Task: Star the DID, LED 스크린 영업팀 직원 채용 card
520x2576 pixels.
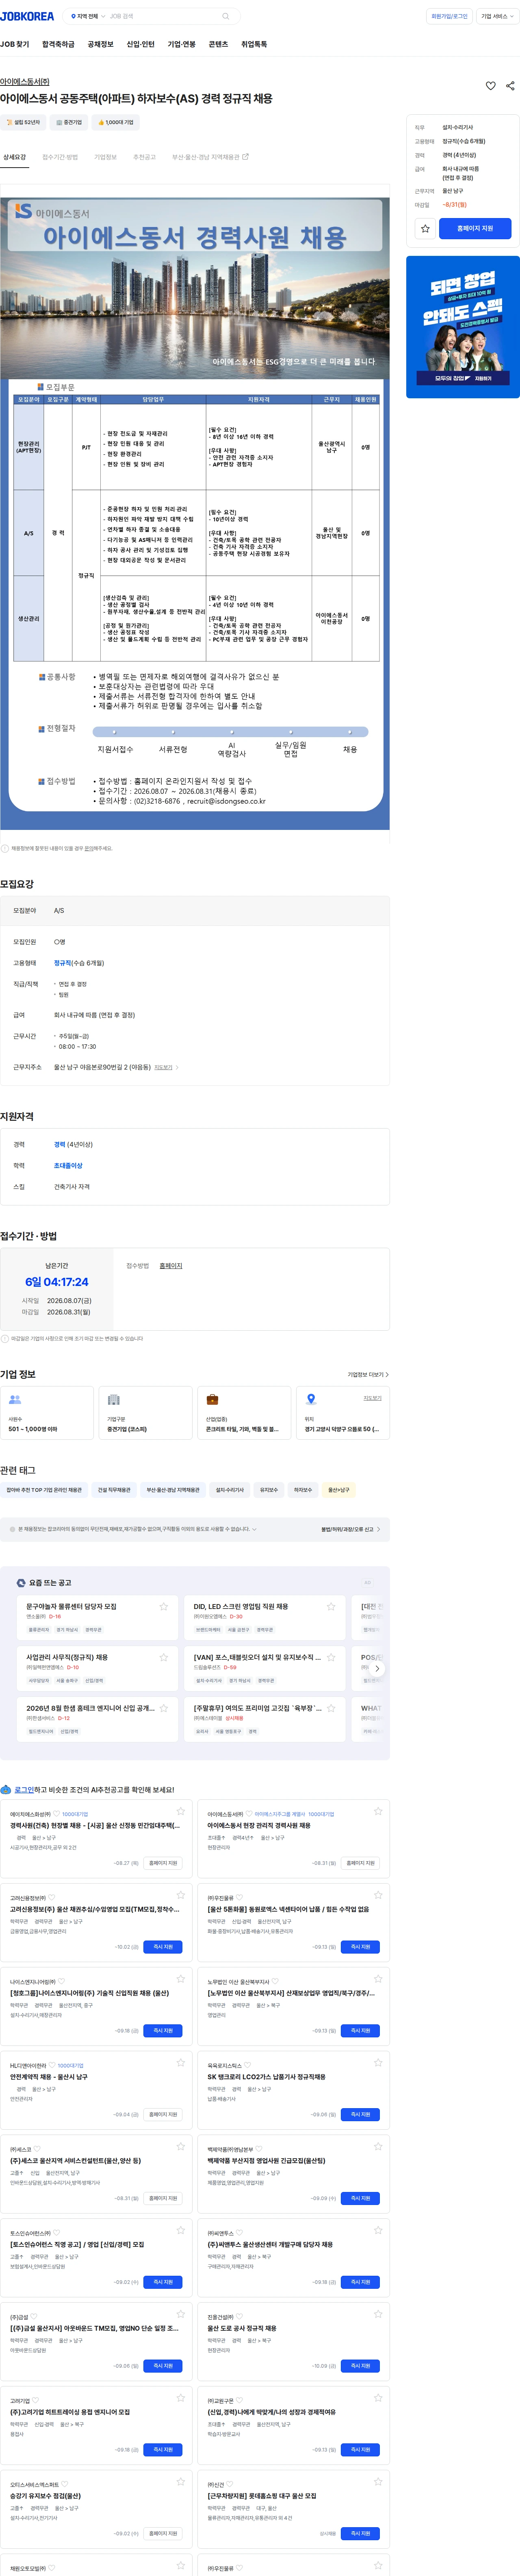Action: pyautogui.click(x=331, y=1607)
